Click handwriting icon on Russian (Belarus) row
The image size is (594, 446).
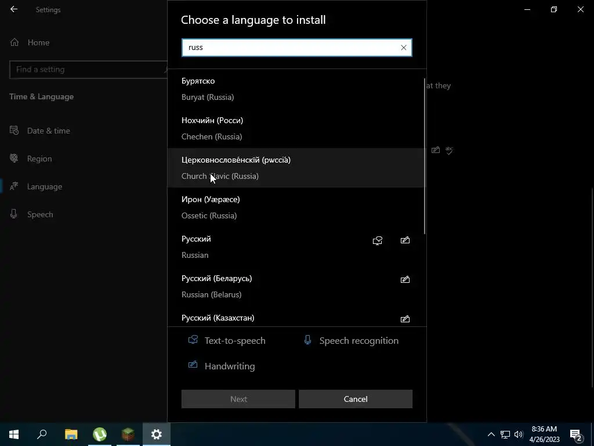[x=405, y=279]
